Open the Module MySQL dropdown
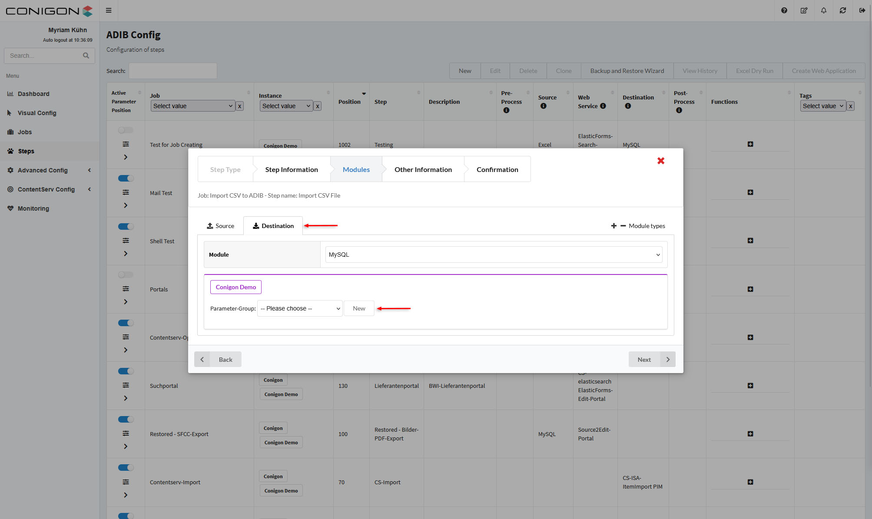872x519 pixels. click(x=494, y=255)
